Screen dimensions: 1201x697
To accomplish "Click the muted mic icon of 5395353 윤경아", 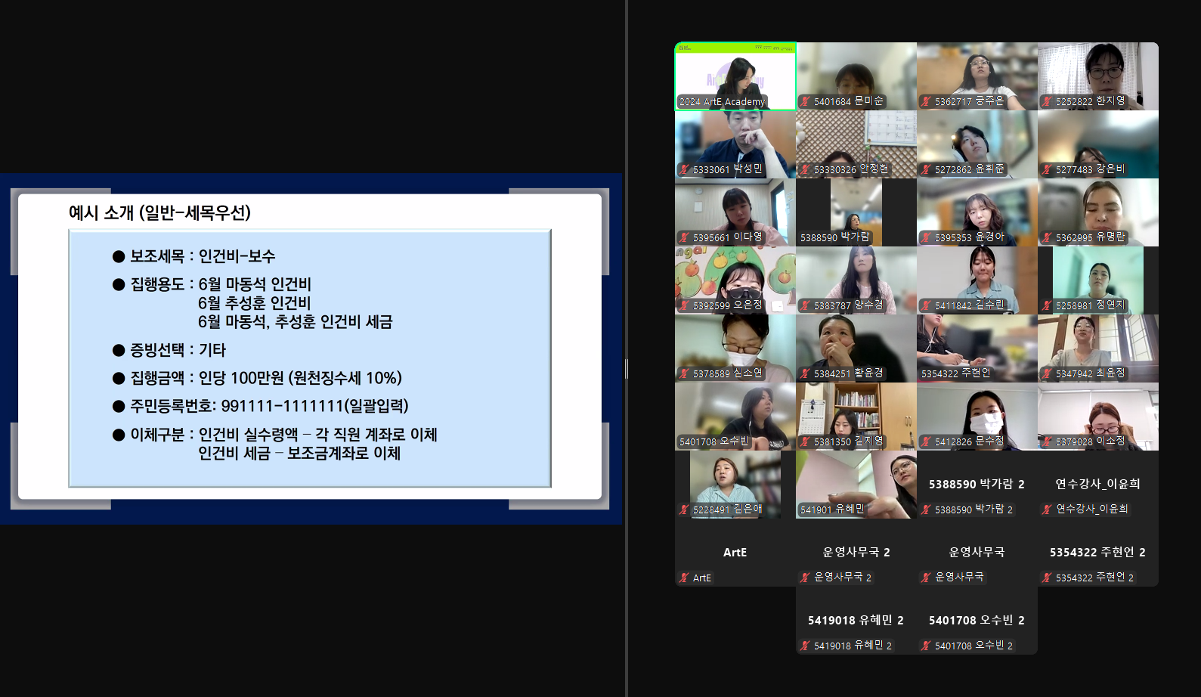I will (x=927, y=237).
